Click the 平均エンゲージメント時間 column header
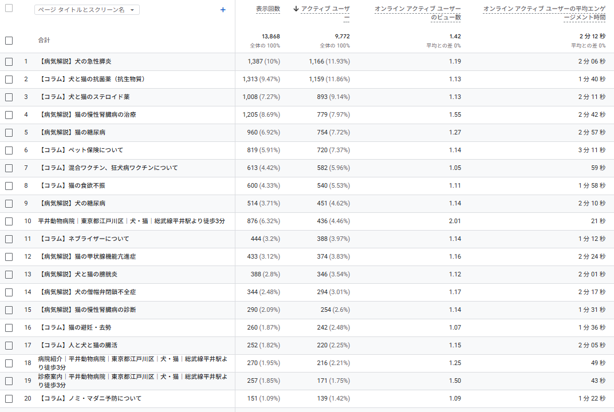Image resolution: width=614 pixels, height=412 pixels. point(544,13)
